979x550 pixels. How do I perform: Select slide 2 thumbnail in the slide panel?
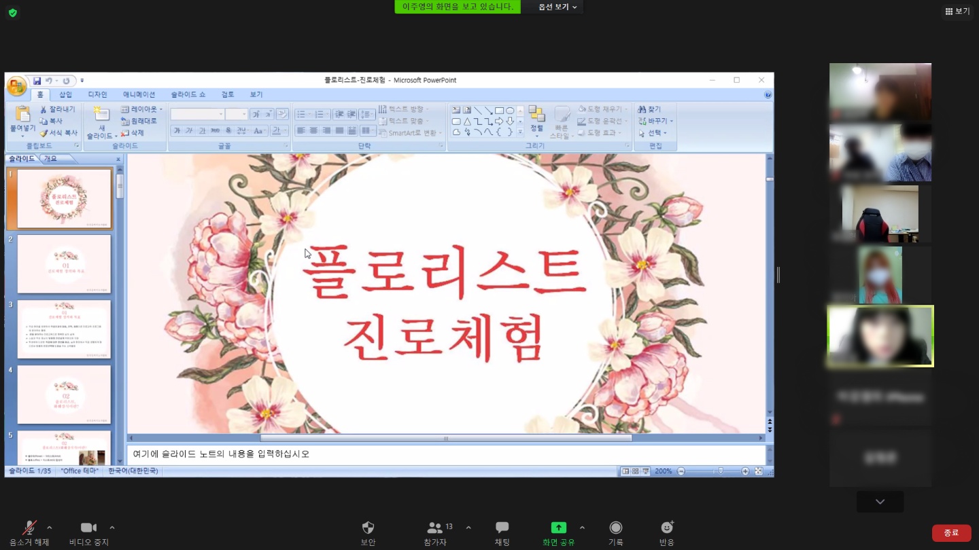tap(64, 264)
